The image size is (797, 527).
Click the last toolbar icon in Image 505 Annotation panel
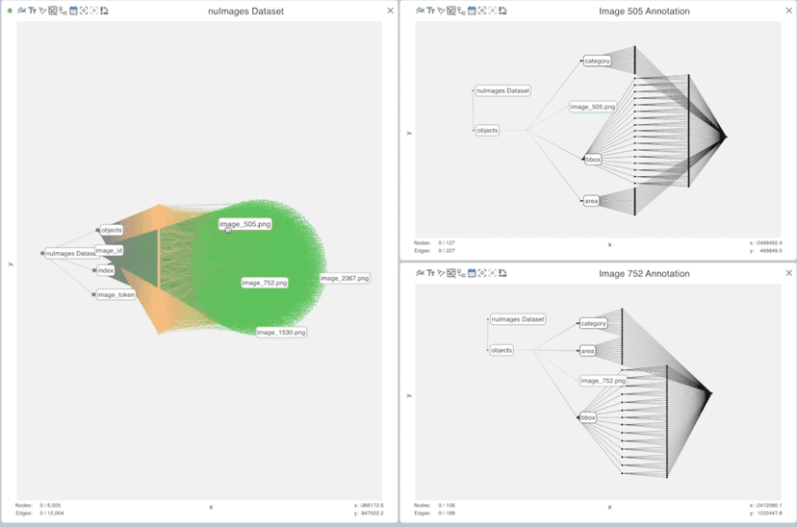pos(503,11)
